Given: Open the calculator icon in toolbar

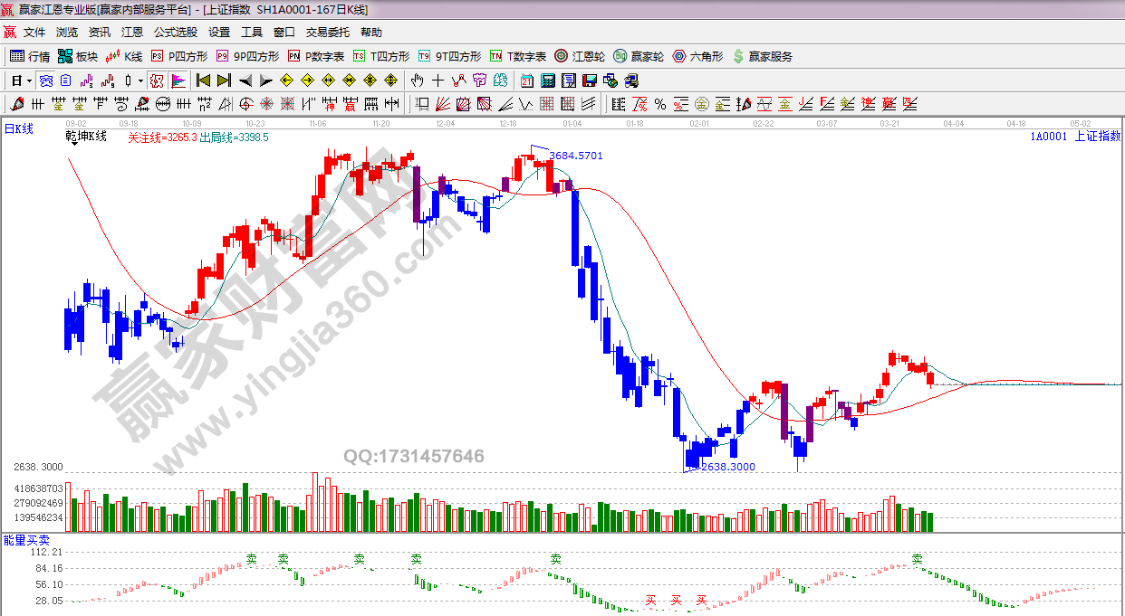Looking at the screenshot, I should pyautogui.click(x=547, y=81).
